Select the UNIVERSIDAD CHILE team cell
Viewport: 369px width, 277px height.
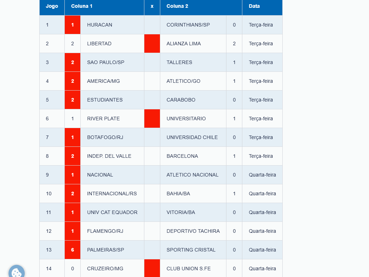(x=193, y=138)
